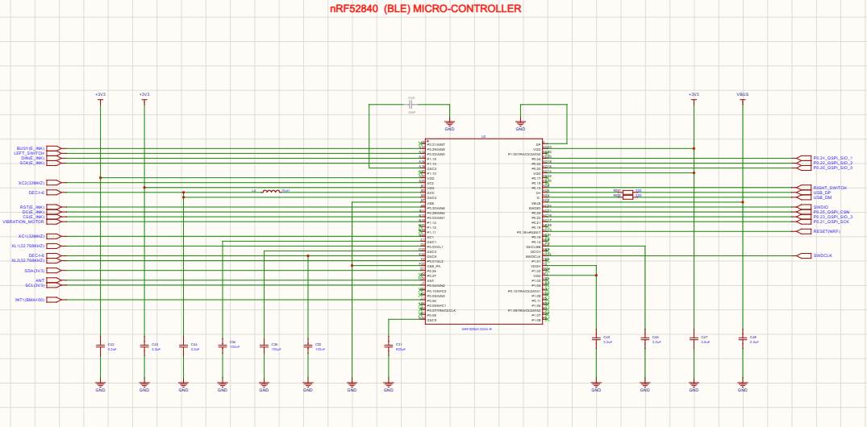Image resolution: width=867 pixels, height=427 pixels.
Task: Select the XL1(32.768KHZ) port
Action: pyautogui.click(x=54, y=246)
